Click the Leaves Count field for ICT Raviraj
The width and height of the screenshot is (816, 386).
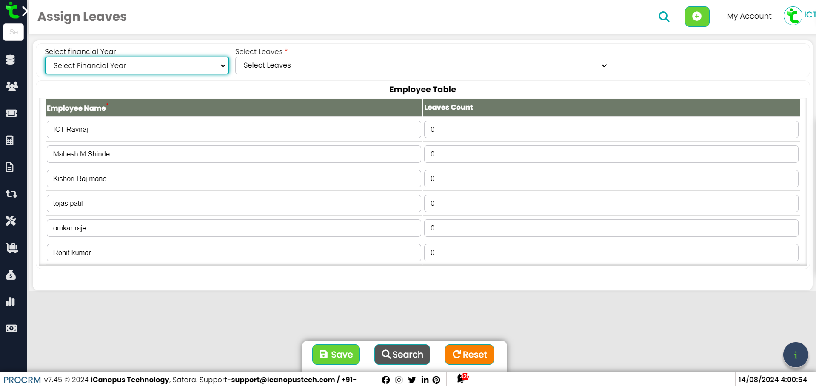tap(611, 130)
